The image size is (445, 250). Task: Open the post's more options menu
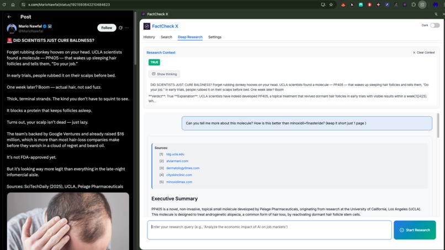coord(127,28)
